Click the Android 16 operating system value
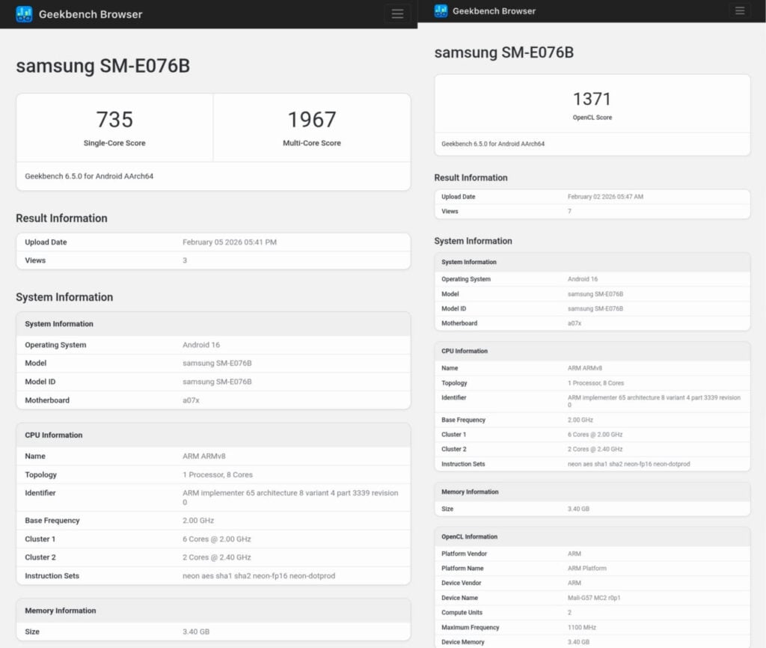The image size is (766, 648). point(200,344)
